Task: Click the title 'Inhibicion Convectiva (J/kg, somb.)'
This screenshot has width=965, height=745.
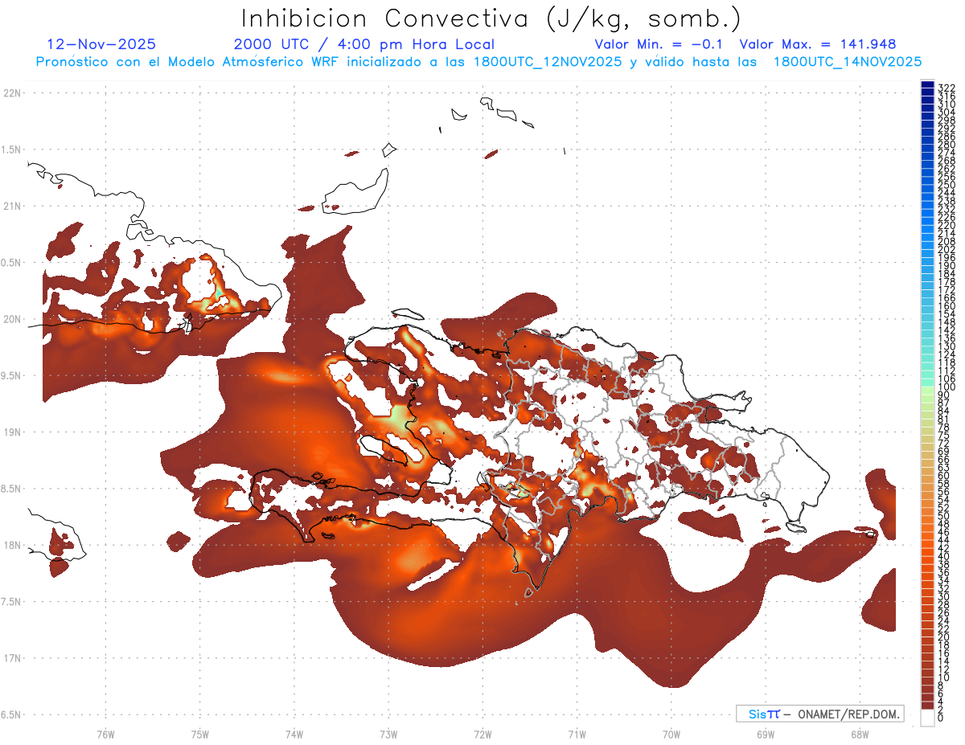Action: 491,18
